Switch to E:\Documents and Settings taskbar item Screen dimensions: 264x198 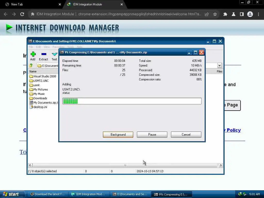pyautogui.click(x=130, y=194)
